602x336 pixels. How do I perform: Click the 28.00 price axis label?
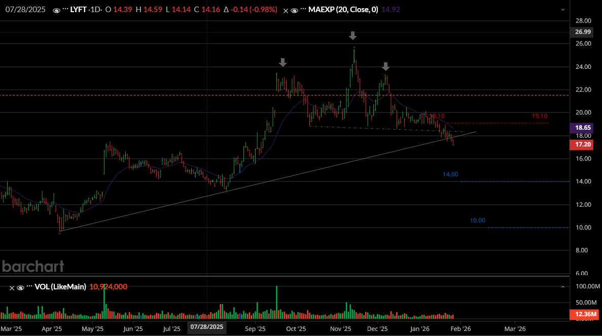coord(583,21)
